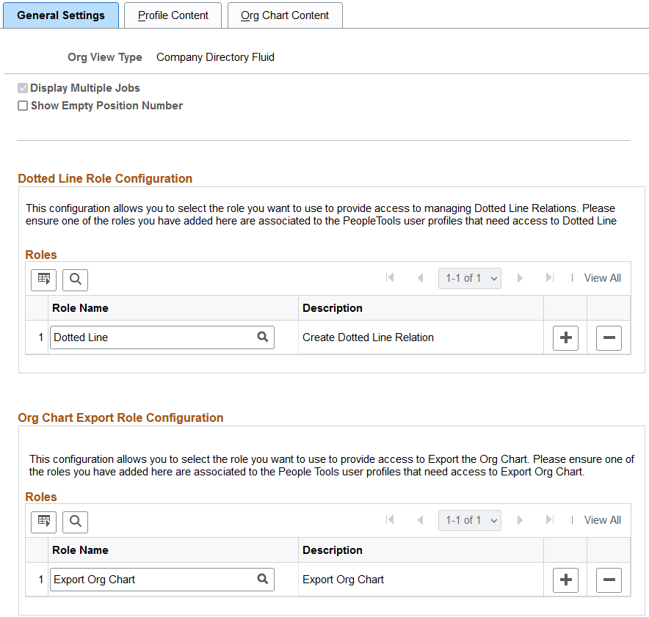Click the previous-page arrow in Export Roles grid

click(420, 520)
